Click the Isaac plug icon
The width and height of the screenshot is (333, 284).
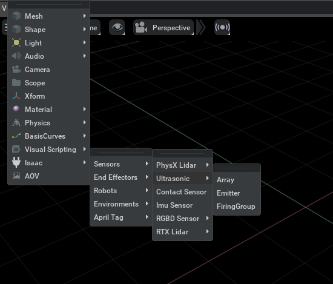(16, 162)
